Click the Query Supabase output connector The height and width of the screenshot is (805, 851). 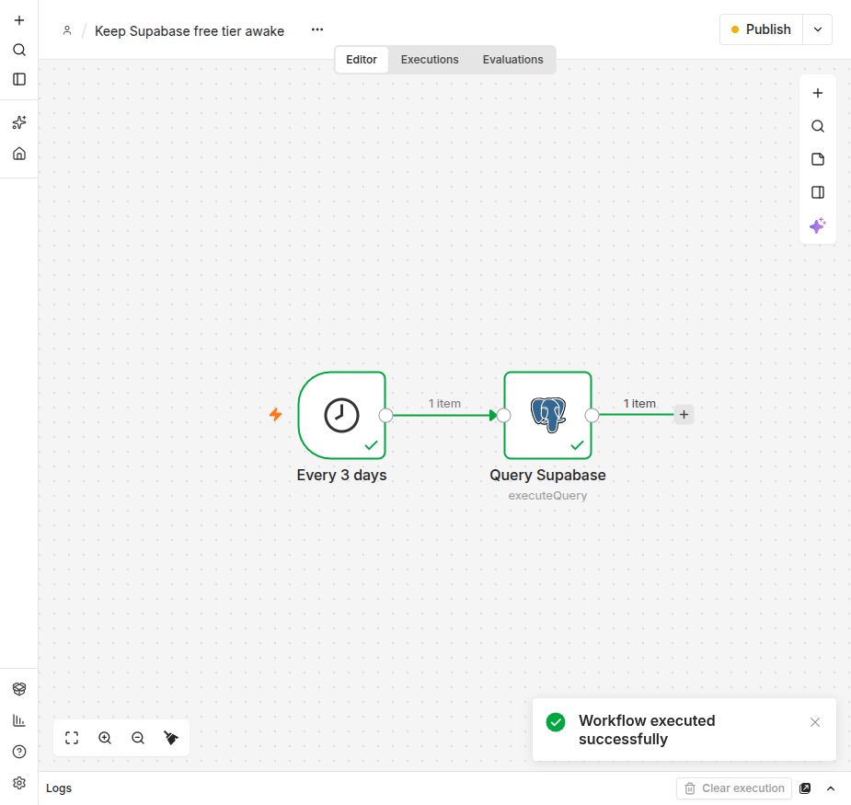pos(592,415)
